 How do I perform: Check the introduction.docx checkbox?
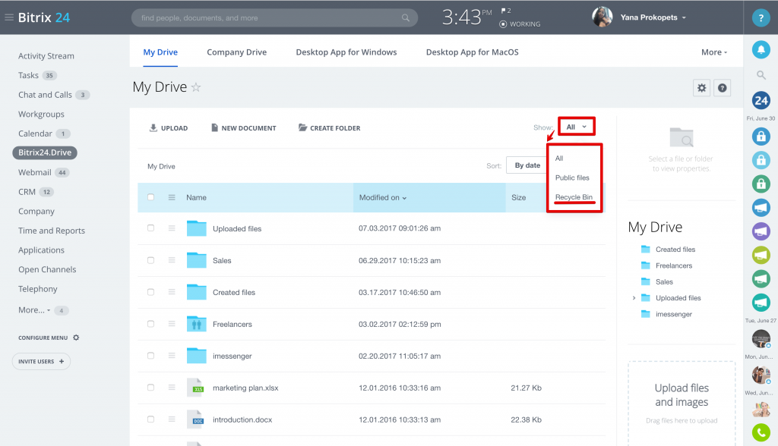point(151,419)
